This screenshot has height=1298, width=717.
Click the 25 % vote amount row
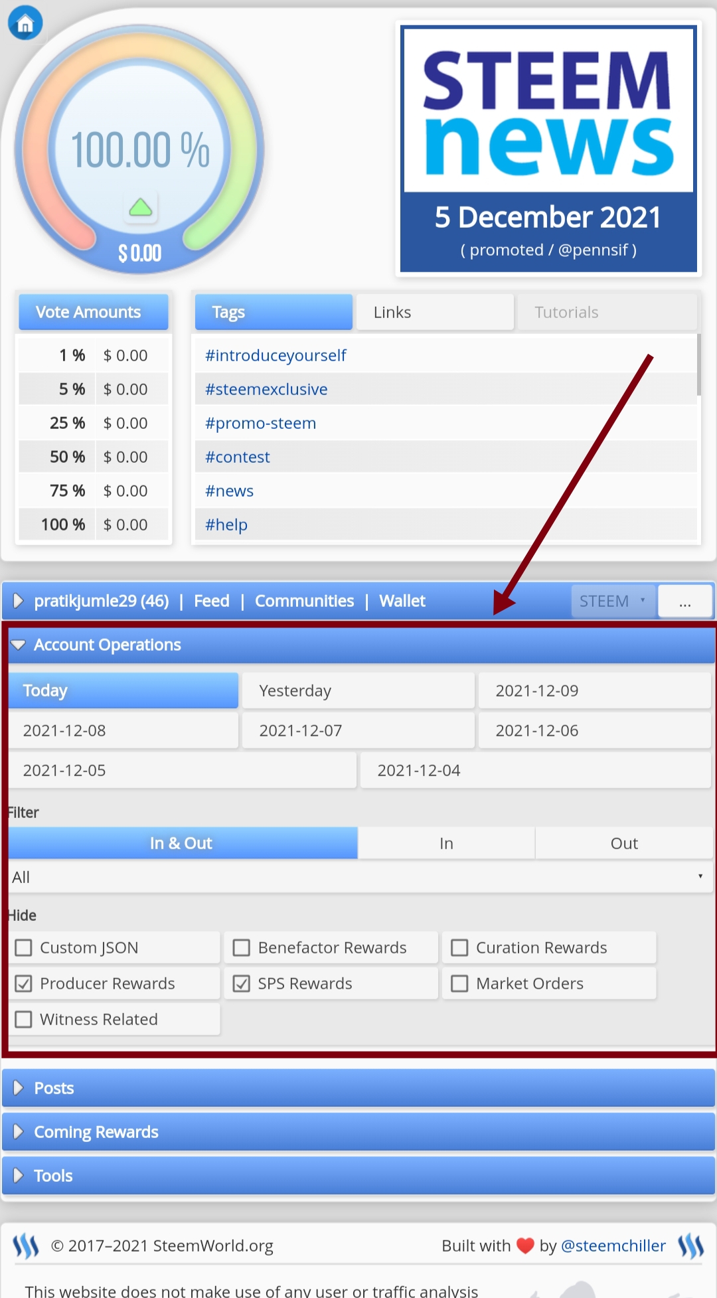(x=94, y=423)
